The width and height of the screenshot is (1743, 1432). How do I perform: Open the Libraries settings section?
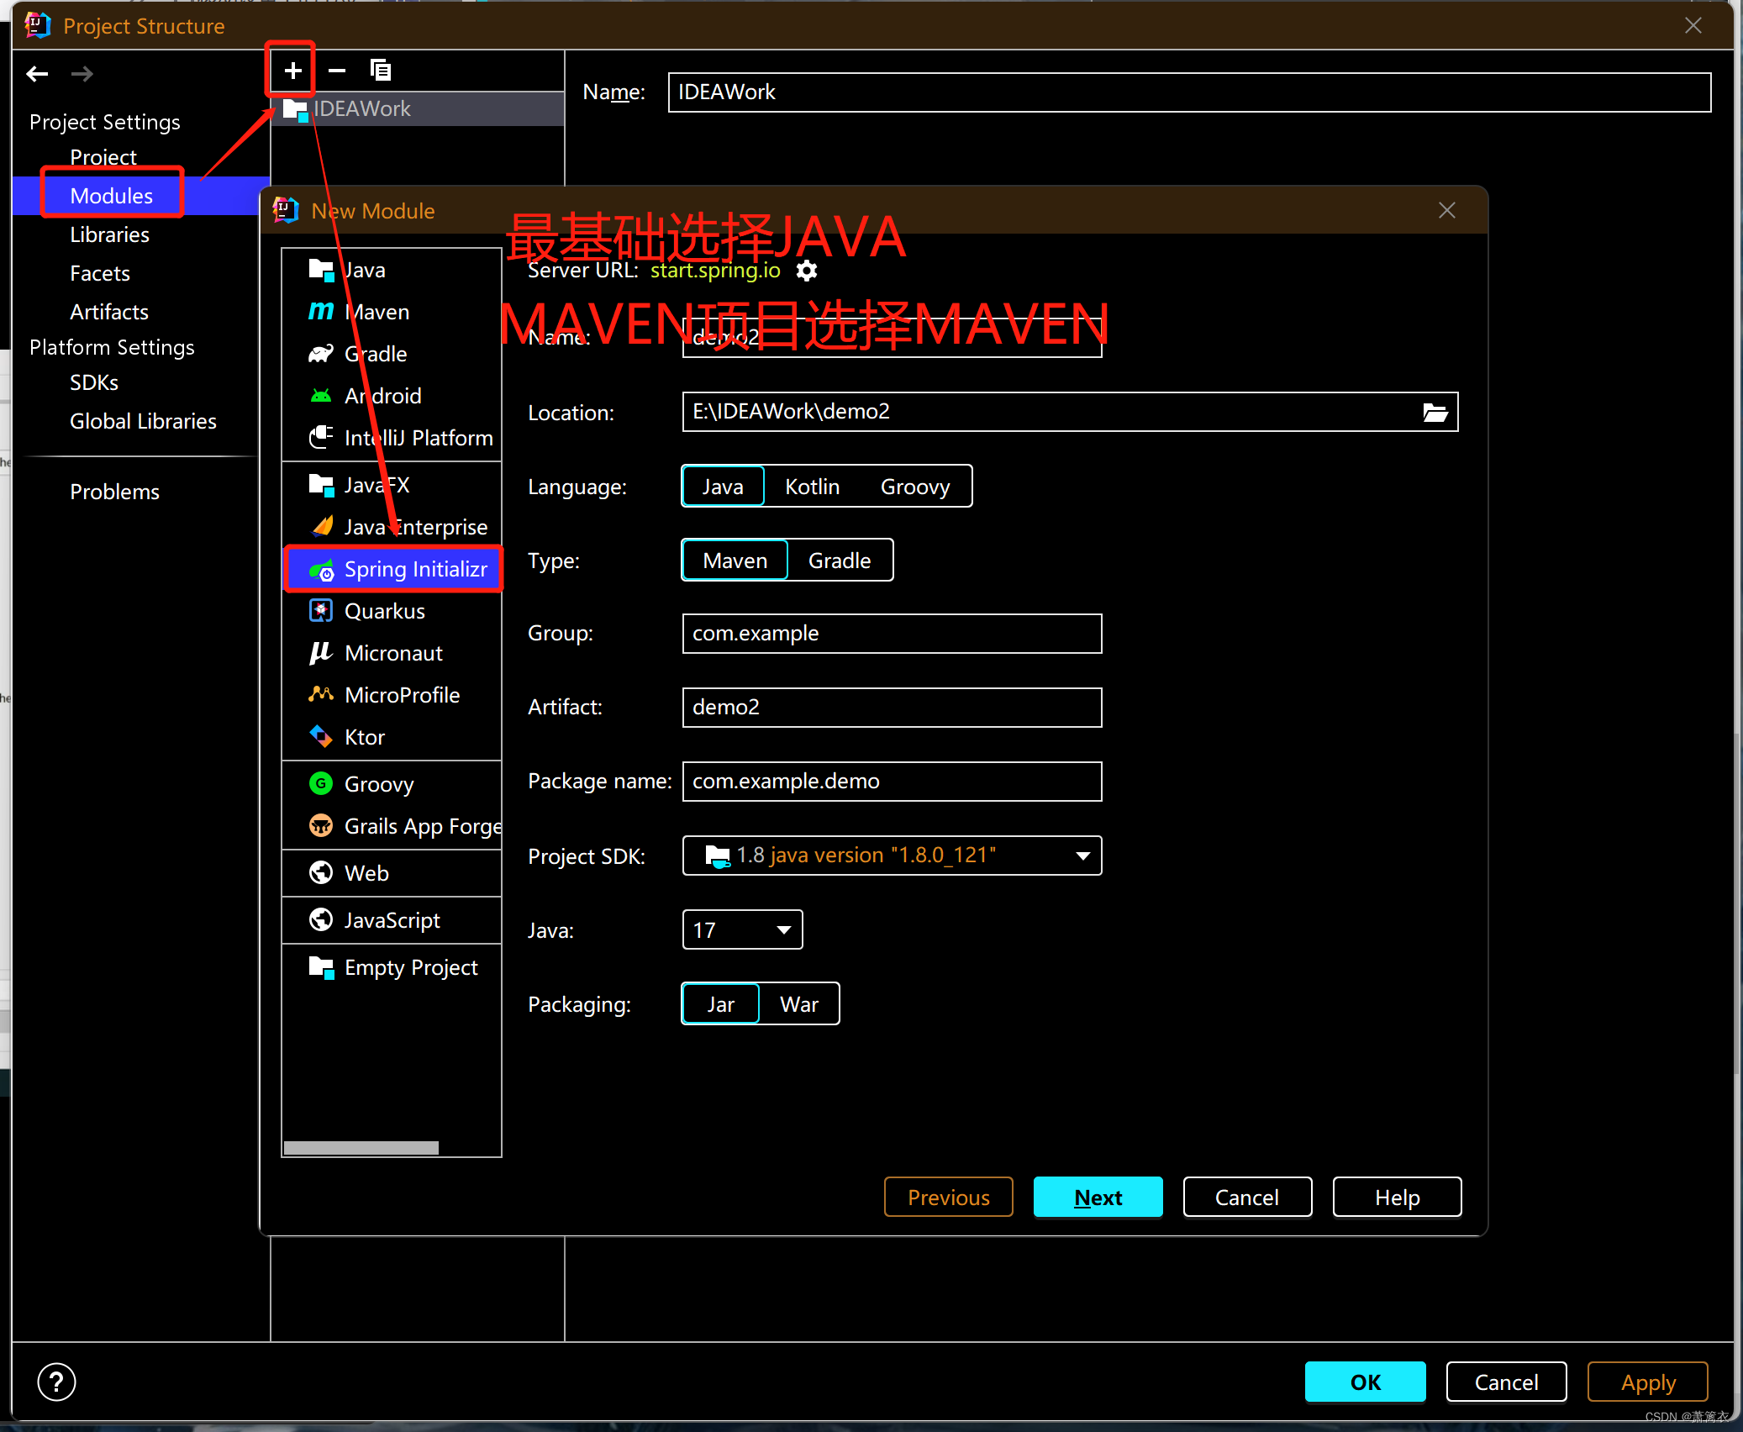point(109,234)
